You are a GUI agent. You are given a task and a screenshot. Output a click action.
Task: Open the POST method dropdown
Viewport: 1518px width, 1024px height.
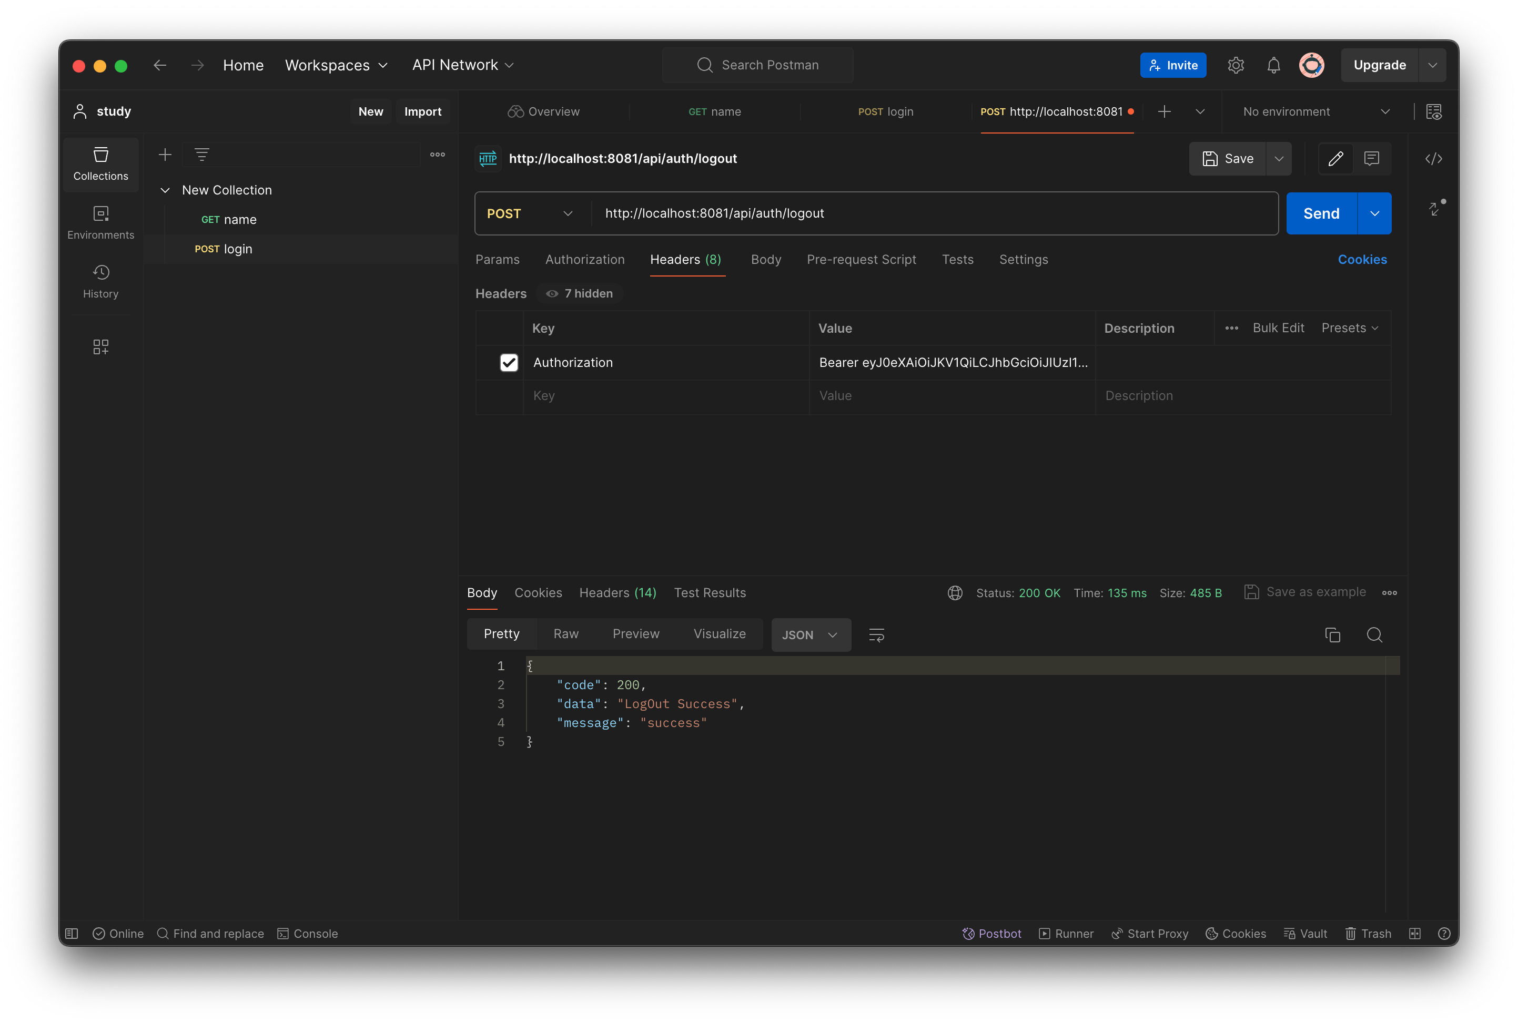(530, 213)
